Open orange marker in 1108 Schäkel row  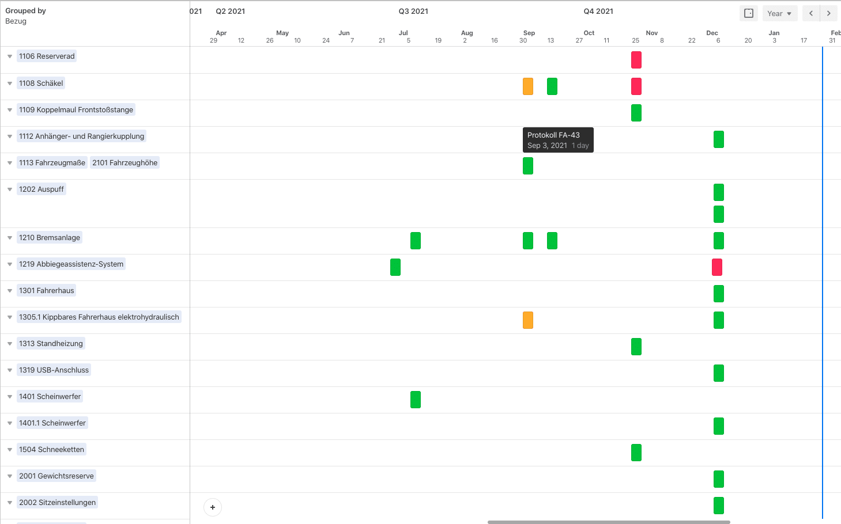click(x=528, y=86)
